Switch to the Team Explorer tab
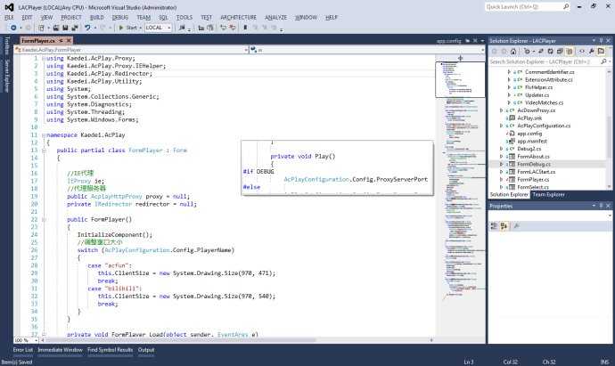This screenshot has height=366, width=615. pos(548,194)
